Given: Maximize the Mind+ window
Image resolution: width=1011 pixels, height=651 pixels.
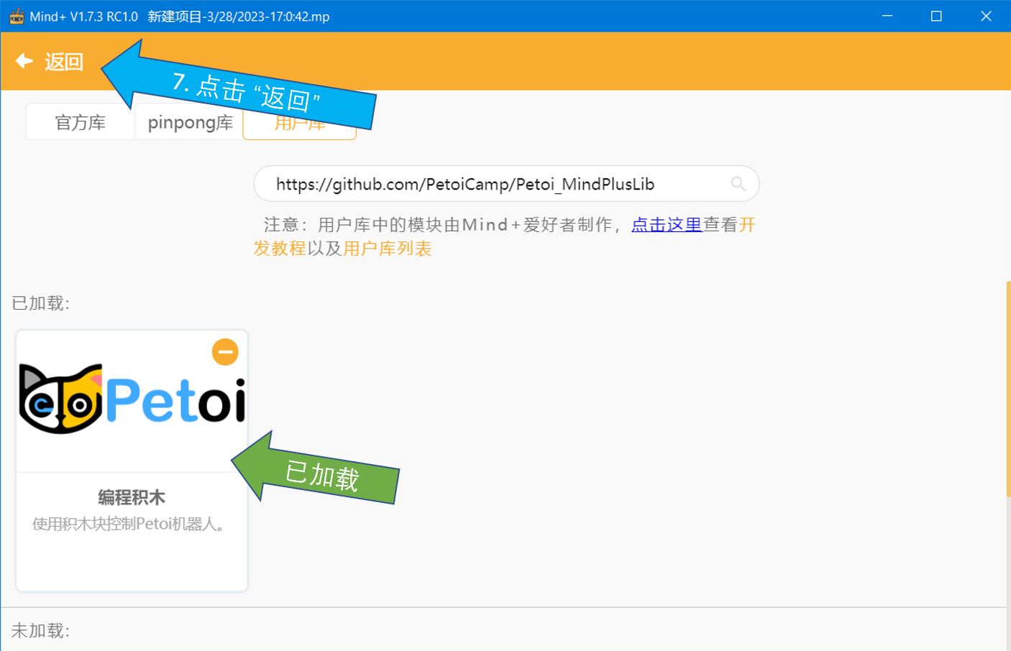Looking at the screenshot, I should pos(936,16).
